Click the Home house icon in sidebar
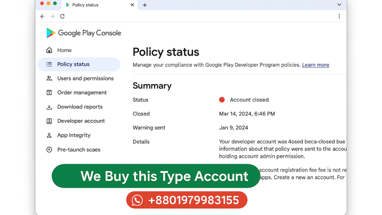This screenshot has width=382, height=215. [49, 50]
